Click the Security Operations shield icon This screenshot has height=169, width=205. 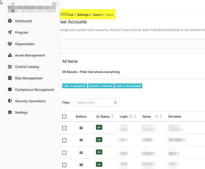pos(9,101)
